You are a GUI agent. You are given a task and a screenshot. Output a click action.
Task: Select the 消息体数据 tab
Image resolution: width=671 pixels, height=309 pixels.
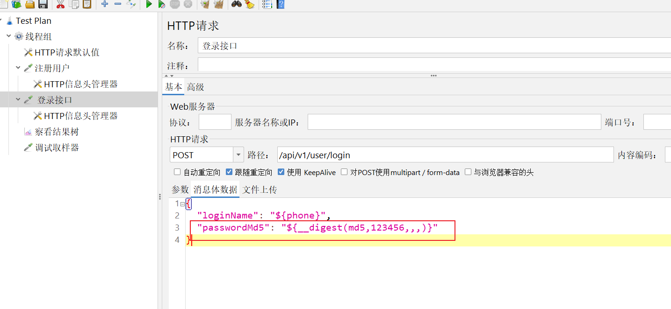point(216,190)
